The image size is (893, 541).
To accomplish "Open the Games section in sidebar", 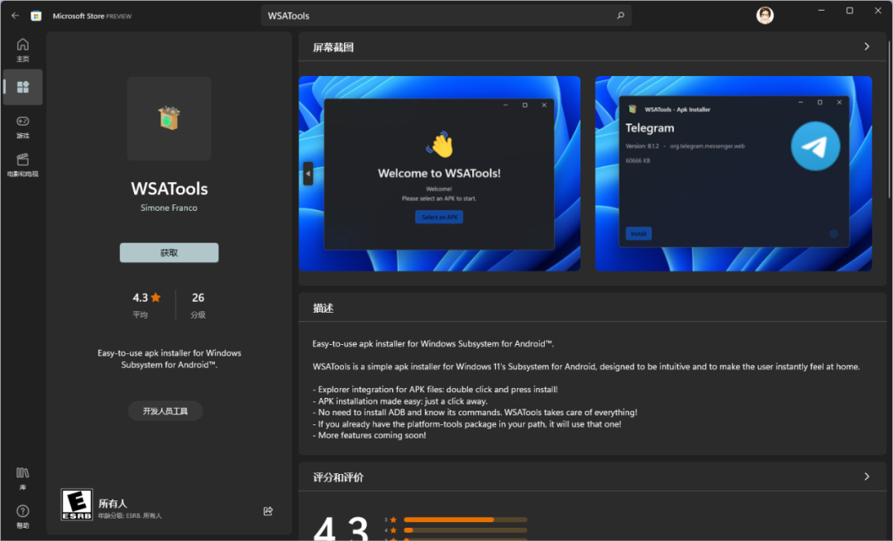I will 22,126.
